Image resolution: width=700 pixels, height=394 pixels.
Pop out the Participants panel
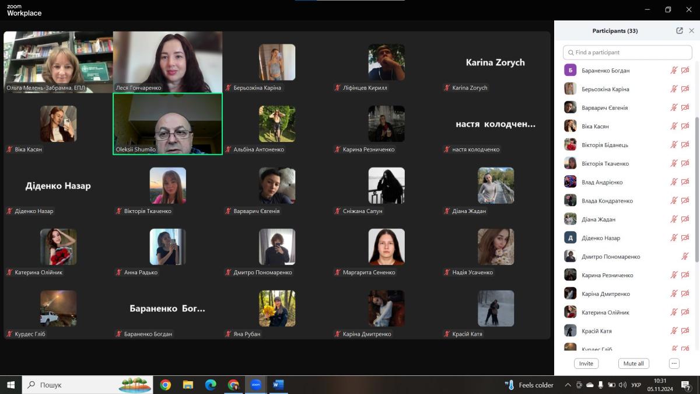coord(679,31)
